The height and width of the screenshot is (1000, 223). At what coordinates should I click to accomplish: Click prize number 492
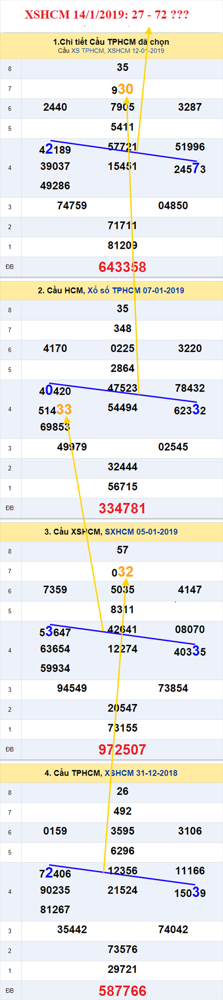click(123, 811)
